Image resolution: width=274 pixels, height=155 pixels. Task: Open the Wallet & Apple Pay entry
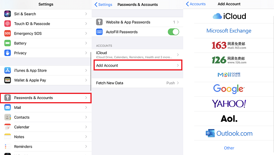tap(46, 80)
